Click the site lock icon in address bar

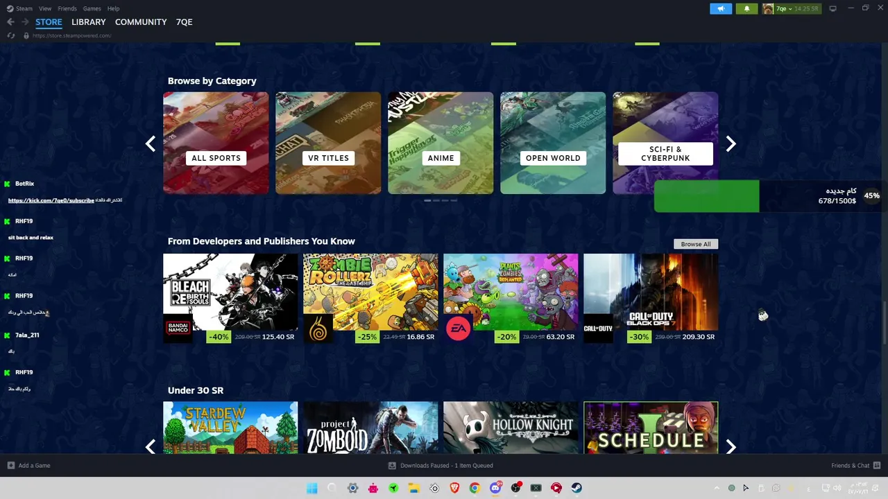pos(26,35)
